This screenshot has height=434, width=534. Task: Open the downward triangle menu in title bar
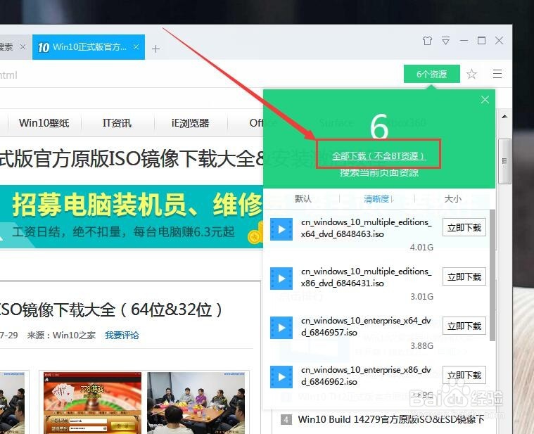445,41
